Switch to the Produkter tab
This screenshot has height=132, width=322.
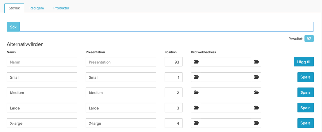(x=61, y=8)
